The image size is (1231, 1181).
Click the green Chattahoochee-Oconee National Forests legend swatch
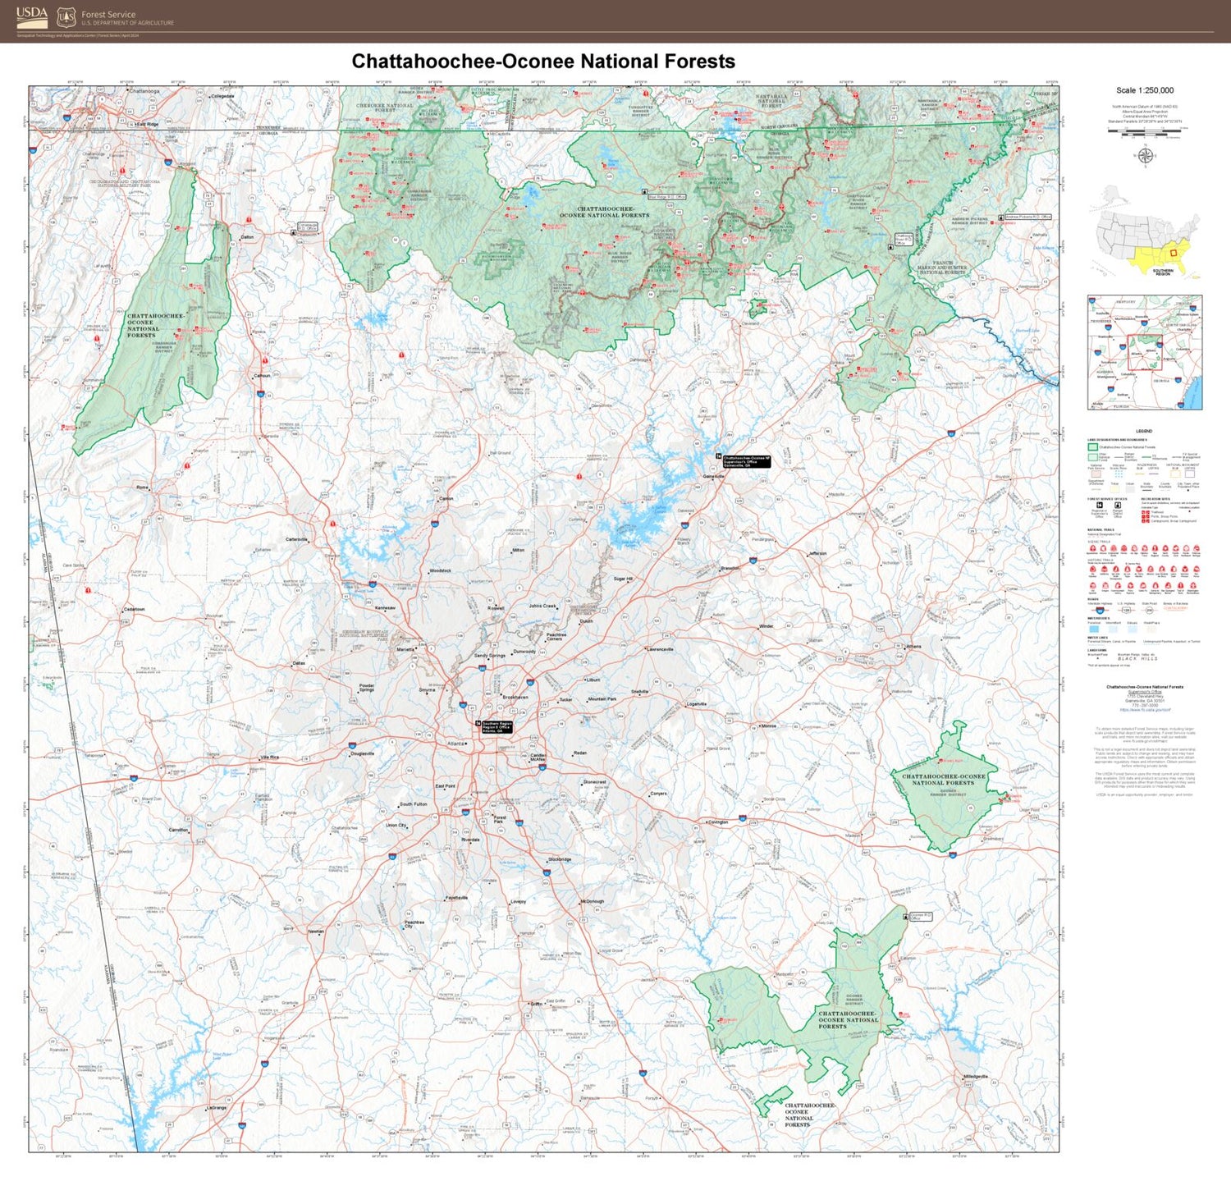point(1093,447)
